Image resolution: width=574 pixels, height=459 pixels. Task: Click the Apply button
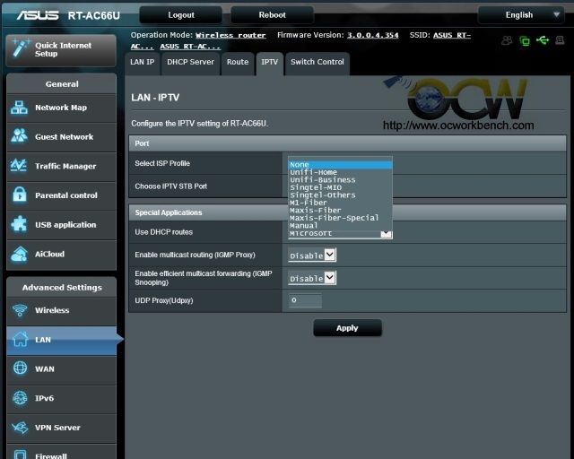click(x=347, y=328)
